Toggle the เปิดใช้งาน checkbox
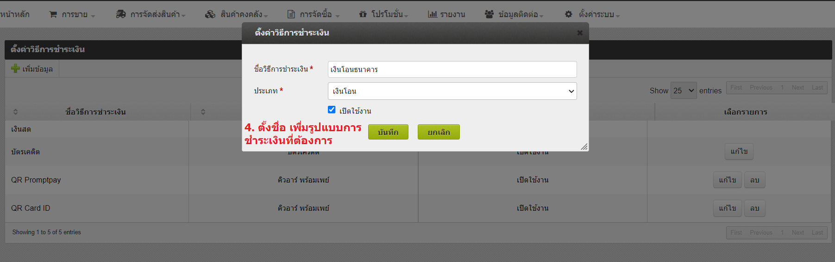Screen dimensions: 835x262 332,110
